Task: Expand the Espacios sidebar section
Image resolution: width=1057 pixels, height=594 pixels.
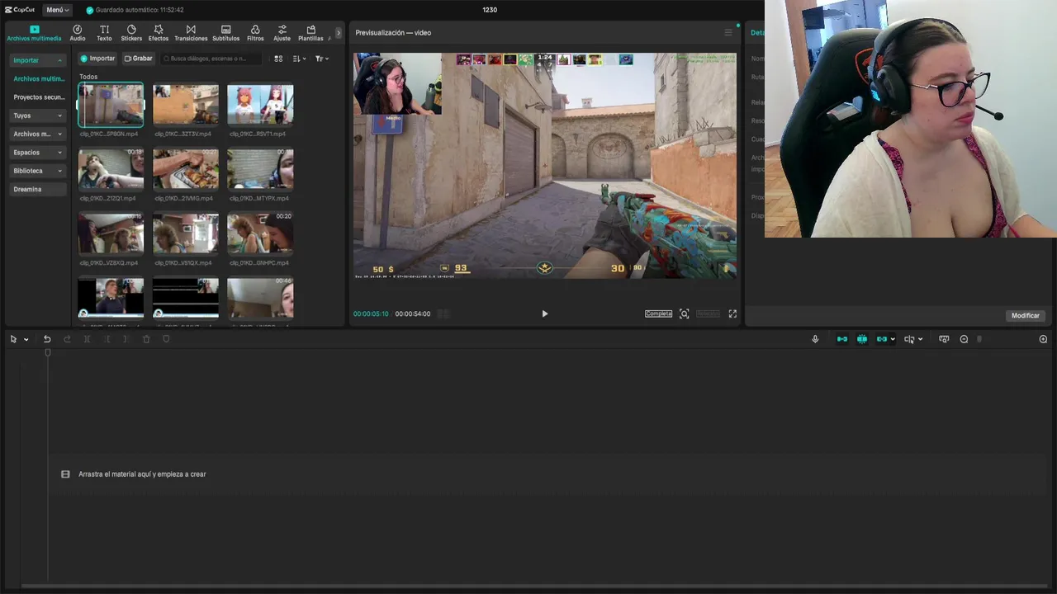Action: point(37,153)
